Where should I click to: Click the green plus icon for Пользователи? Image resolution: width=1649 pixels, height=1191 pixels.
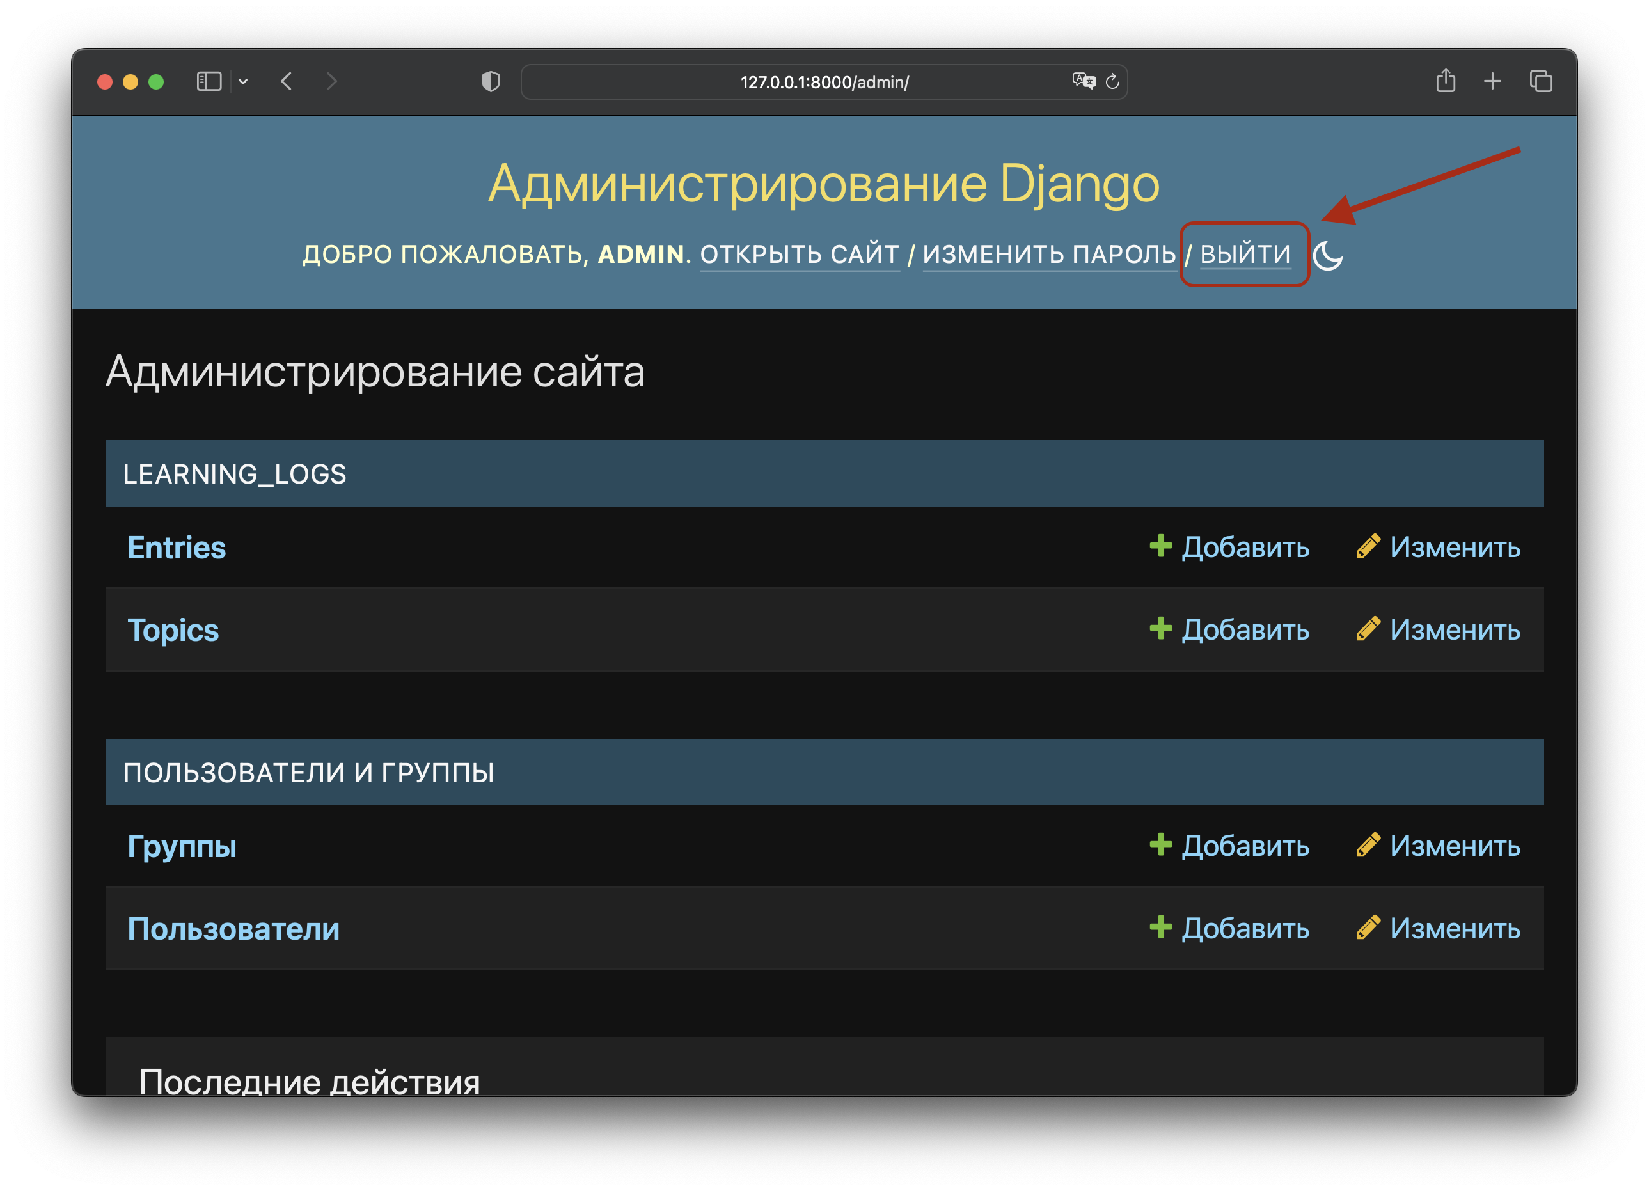pyautogui.click(x=1160, y=927)
